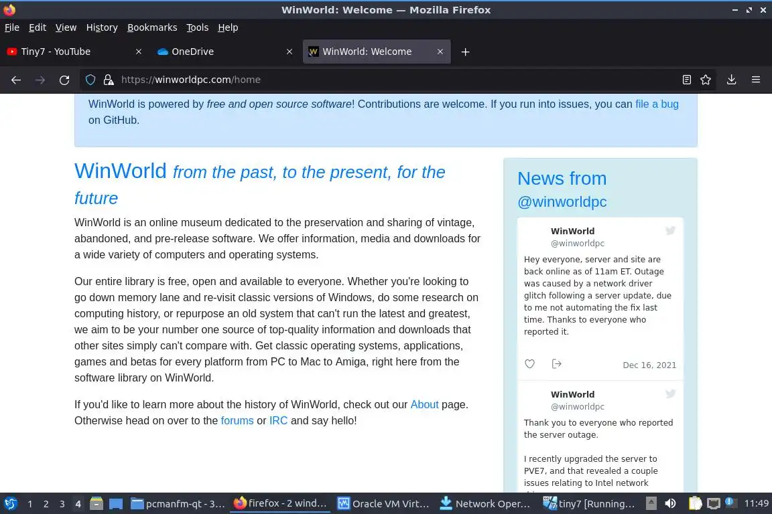Open the tracking protection shield icon
The height and width of the screenshot is (514, 772).
pos(90,80)
